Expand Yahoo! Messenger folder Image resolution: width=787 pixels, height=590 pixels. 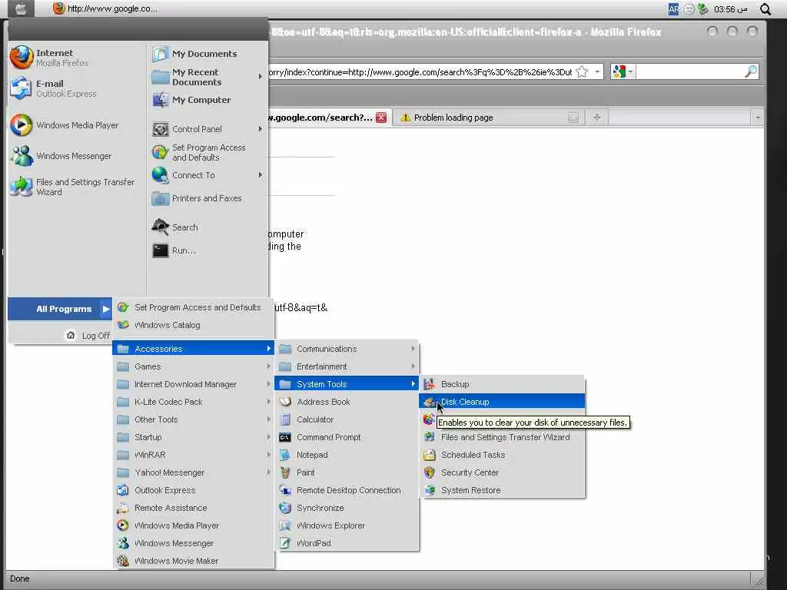pos(193,472)
